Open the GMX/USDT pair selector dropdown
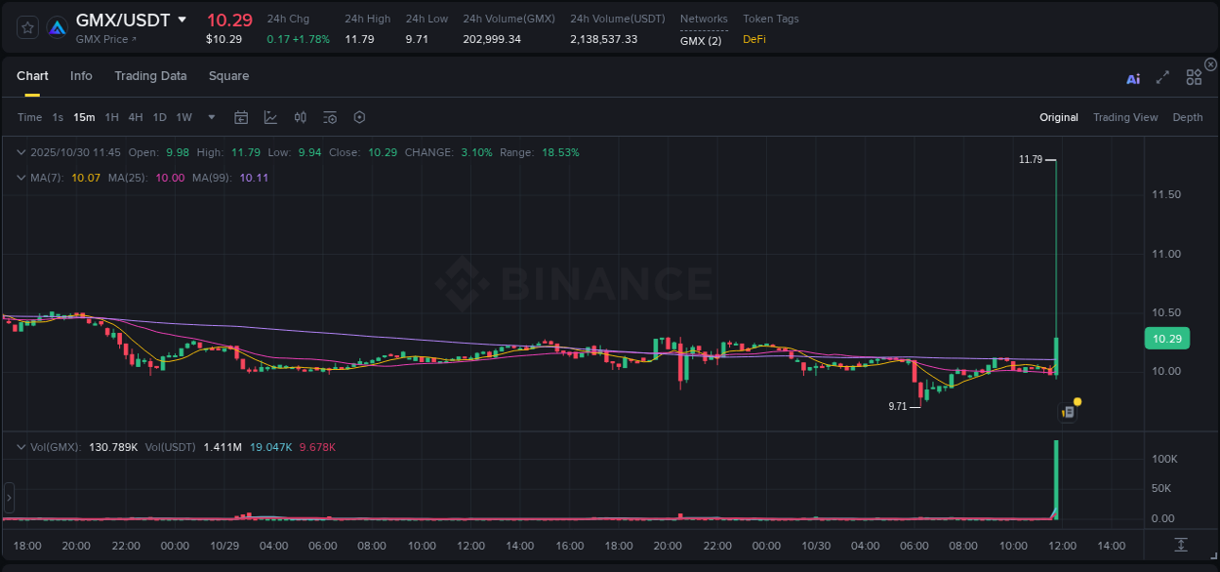Screen dimensions: 1220x572 [182, 20]
